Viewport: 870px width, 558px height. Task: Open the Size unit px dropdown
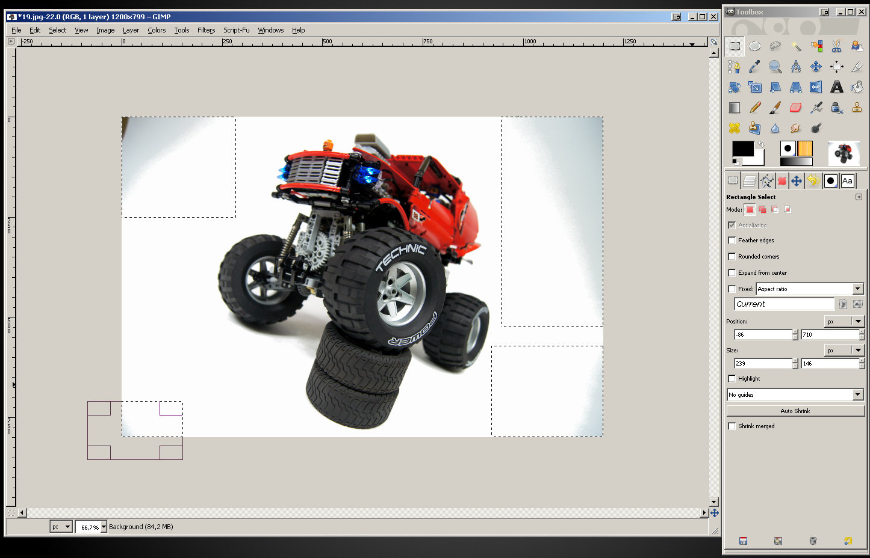click(844, 350)
